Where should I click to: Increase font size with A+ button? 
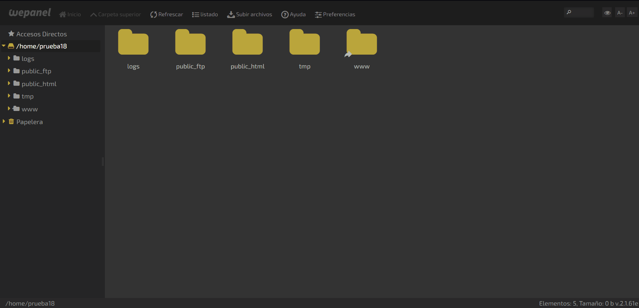pos(632,13)
